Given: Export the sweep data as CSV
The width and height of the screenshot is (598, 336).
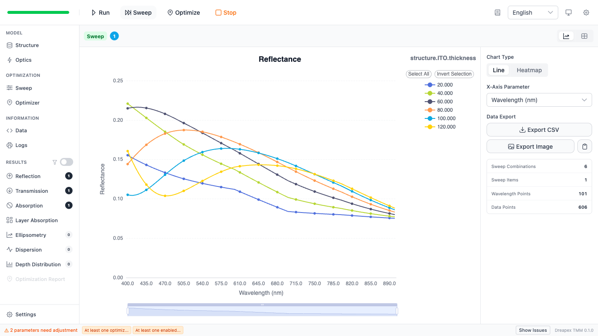Looking at the screenshot, I should [539, 129].
